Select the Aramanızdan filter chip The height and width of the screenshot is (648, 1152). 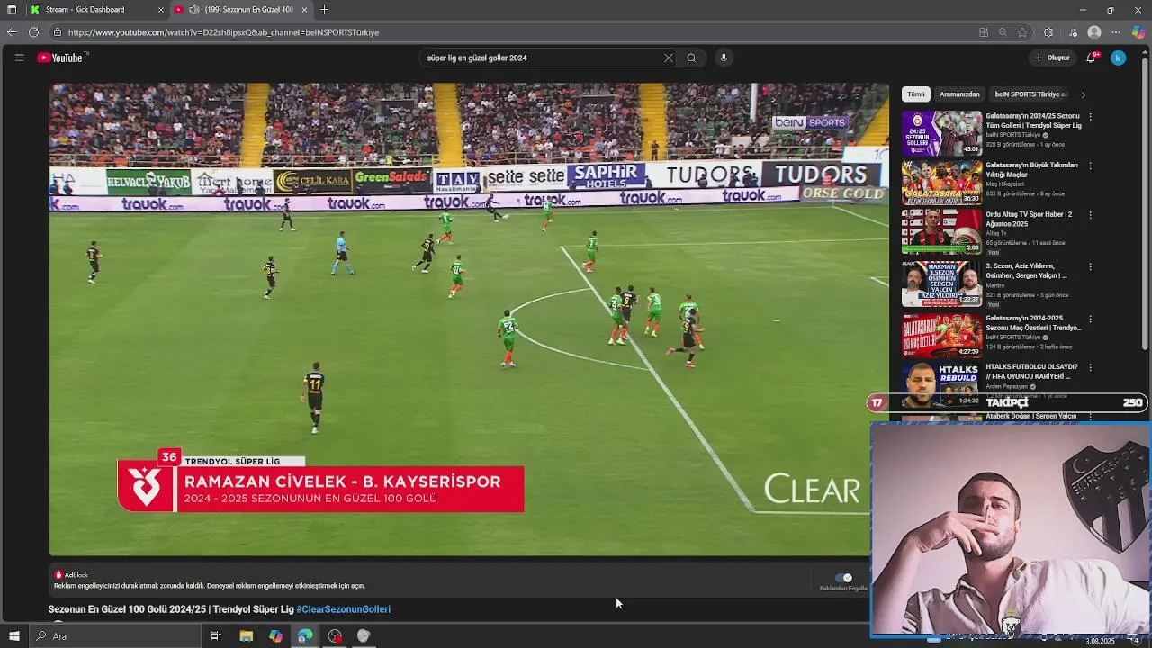click(959, 94)
